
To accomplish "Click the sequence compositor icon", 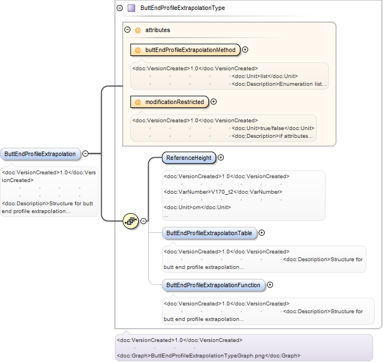I will 131,221.
